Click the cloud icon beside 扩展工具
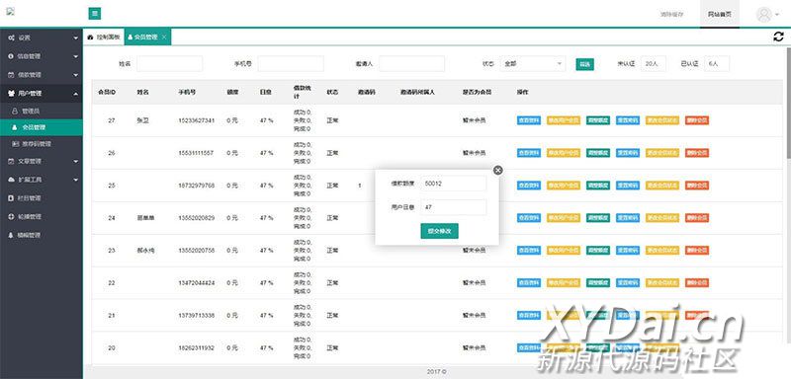Screen dimensions: 791x379 pos(11,180)
